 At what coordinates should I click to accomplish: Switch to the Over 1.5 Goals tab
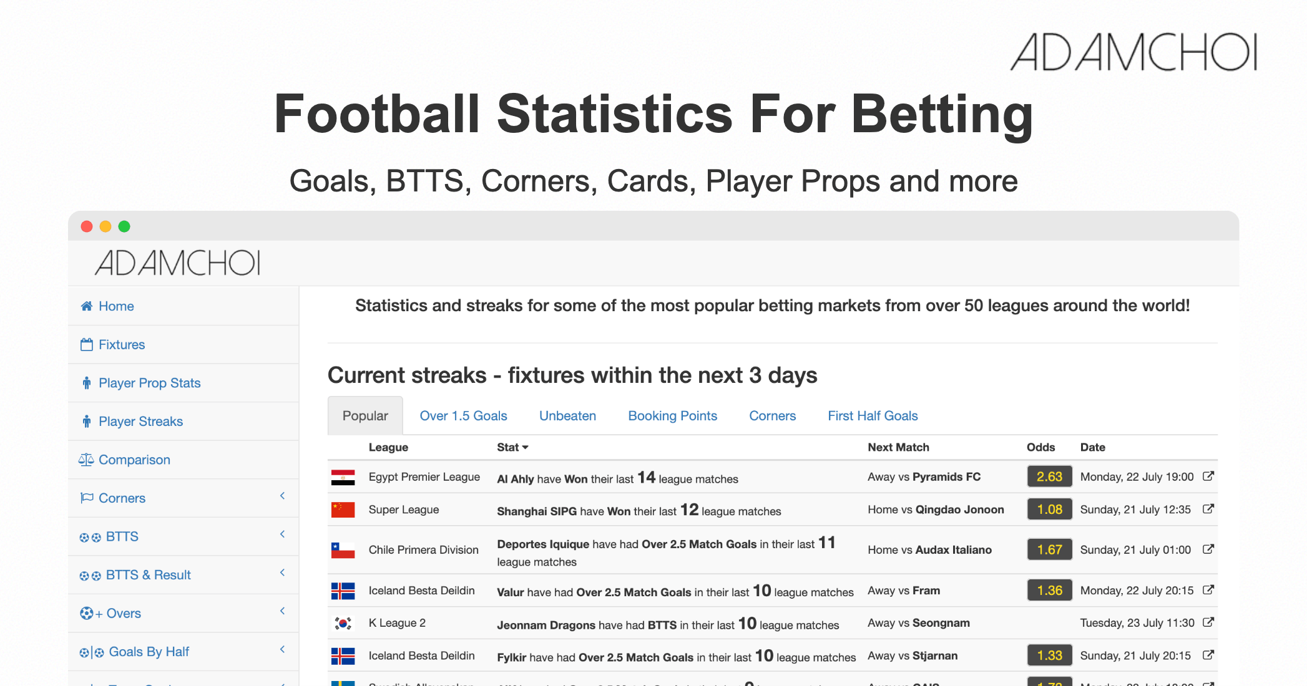click(463, 415)
